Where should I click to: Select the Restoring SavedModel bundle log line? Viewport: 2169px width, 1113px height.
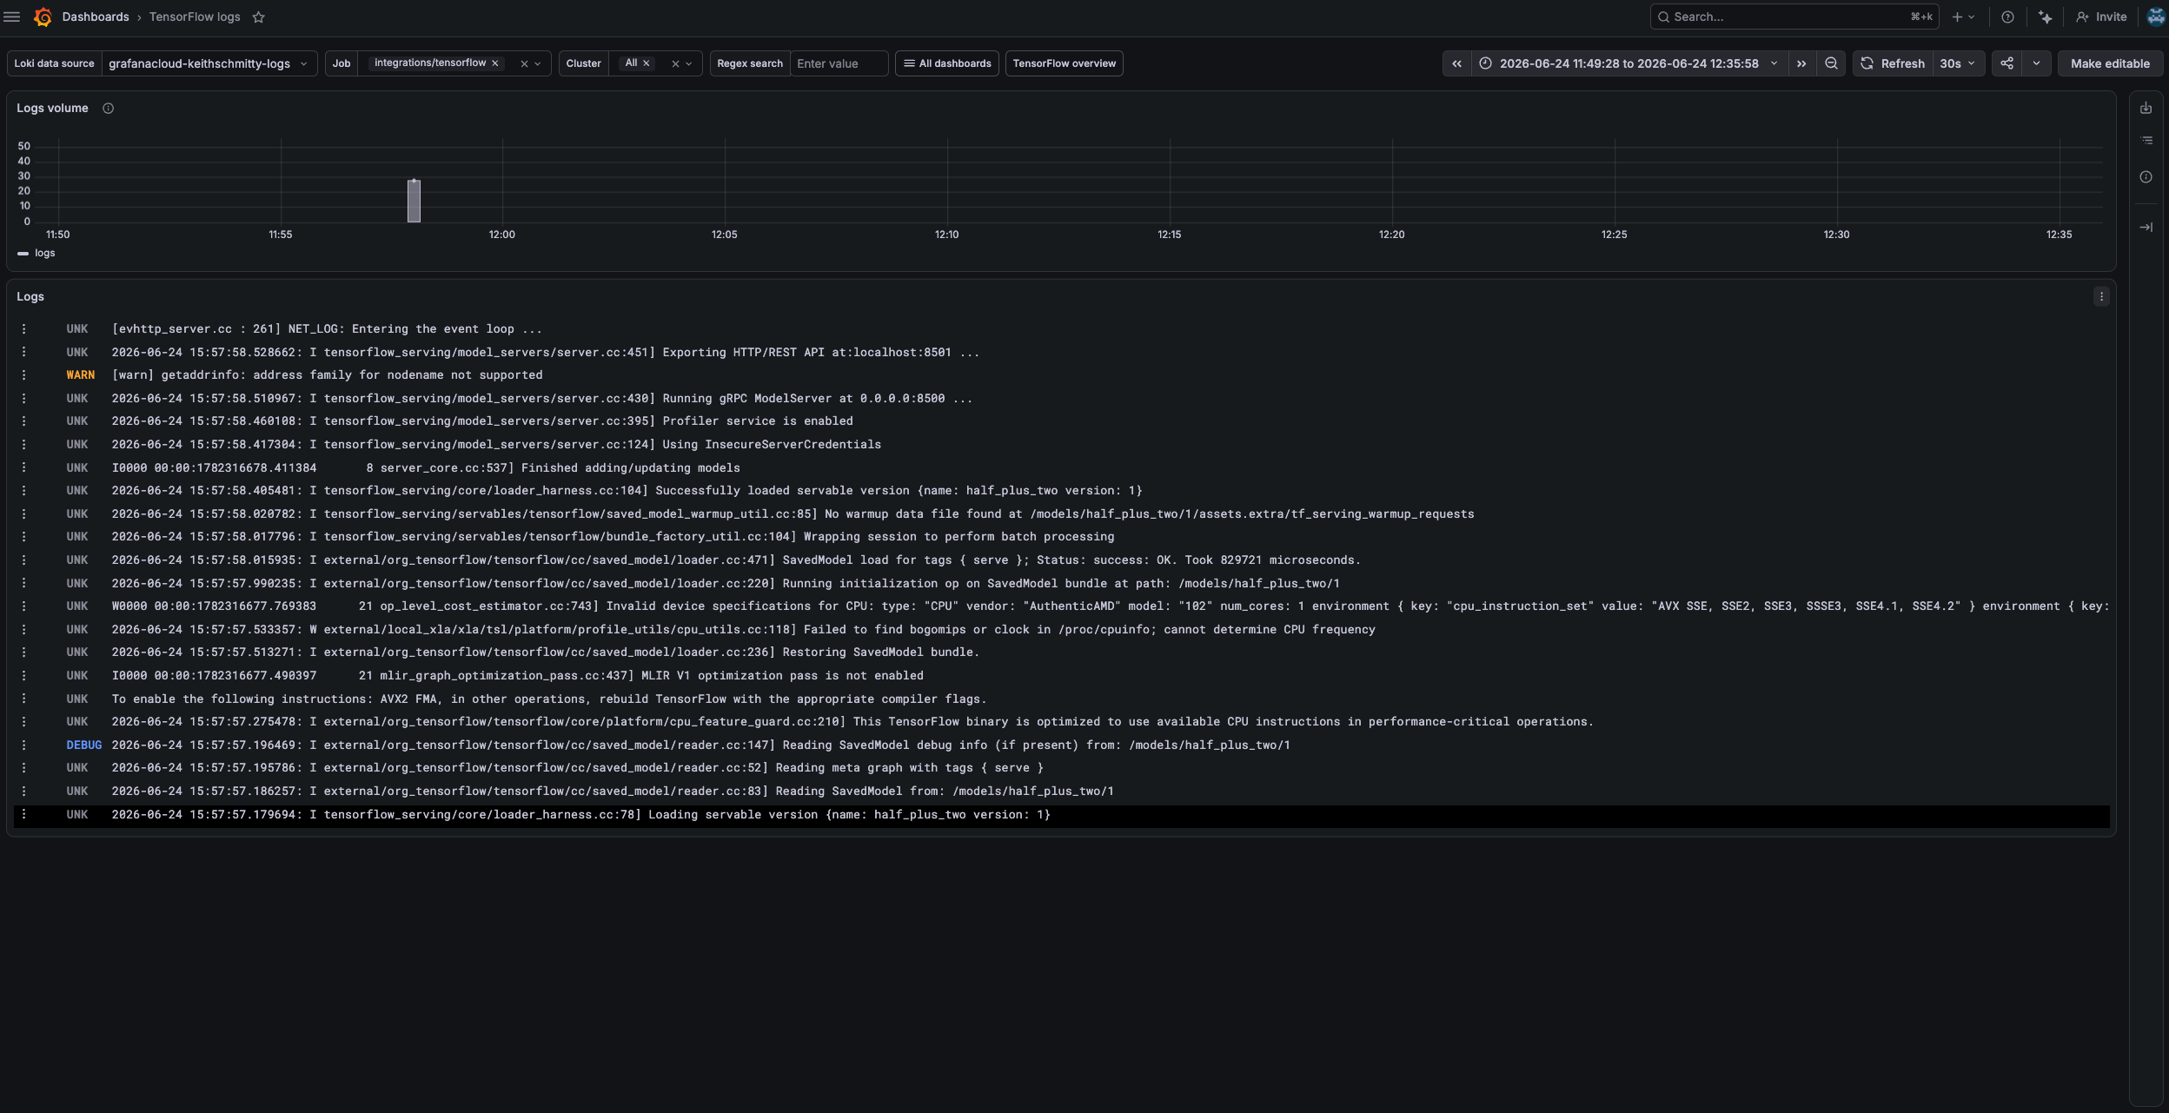pyautogui.click(x=1062, y=653)
